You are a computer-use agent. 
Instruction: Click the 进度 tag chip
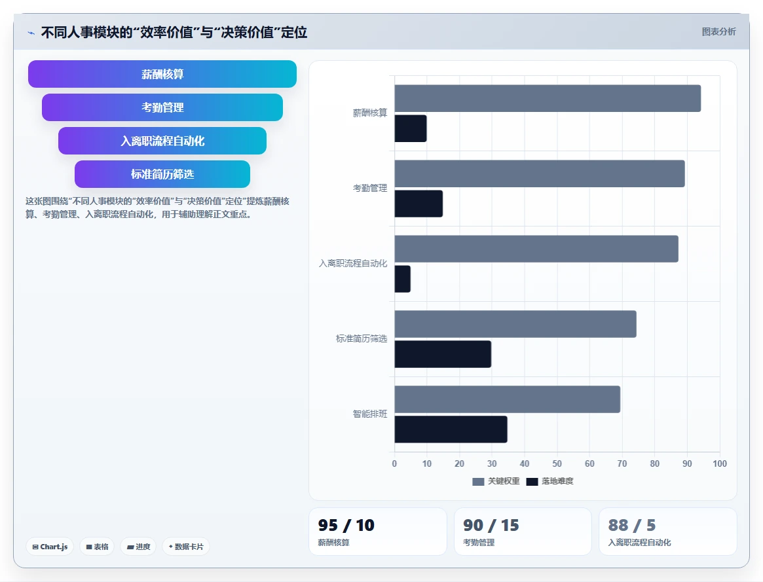[x=138, y=547]
